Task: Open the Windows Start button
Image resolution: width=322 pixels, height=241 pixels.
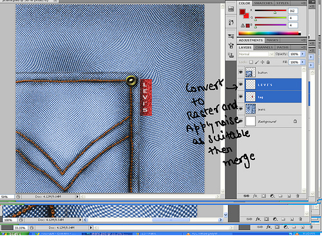Action: click(x=15, y=234)
